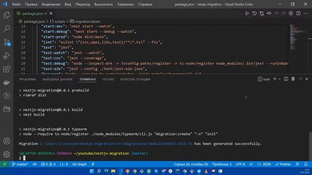This screenshot has width=312, height=175.
Task: Open Git Graph from status bar
Action: (x=79, y=164)
